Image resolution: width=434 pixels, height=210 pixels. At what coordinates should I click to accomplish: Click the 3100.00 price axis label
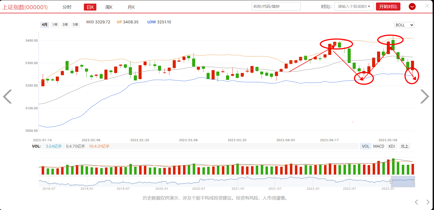click(32, 108)
